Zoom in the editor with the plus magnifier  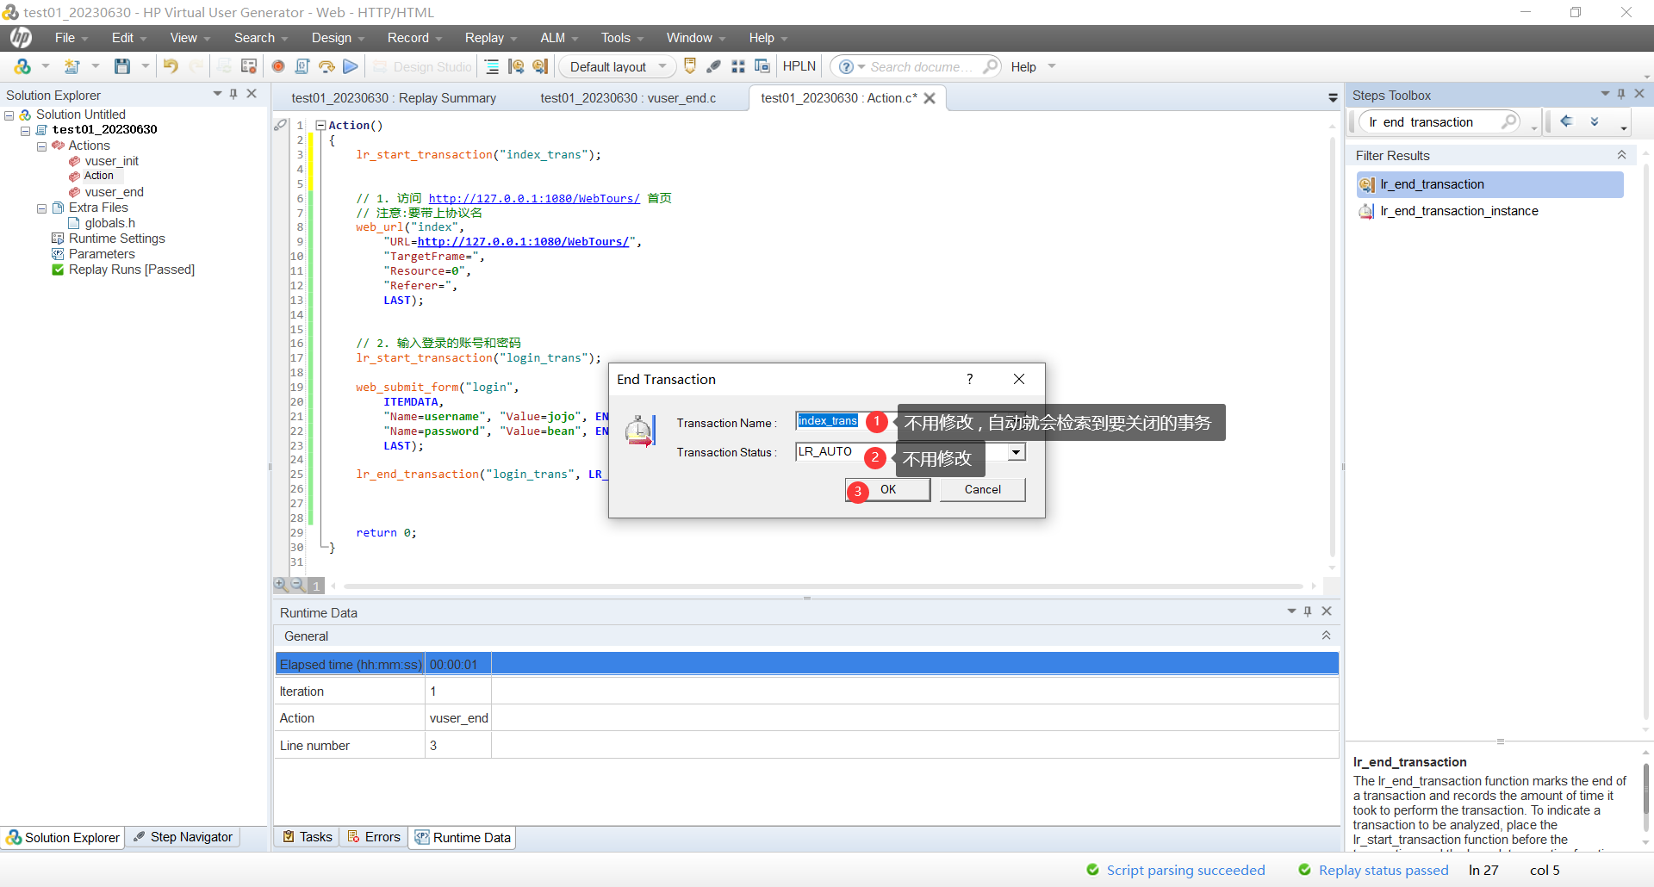tap(281, 585)
